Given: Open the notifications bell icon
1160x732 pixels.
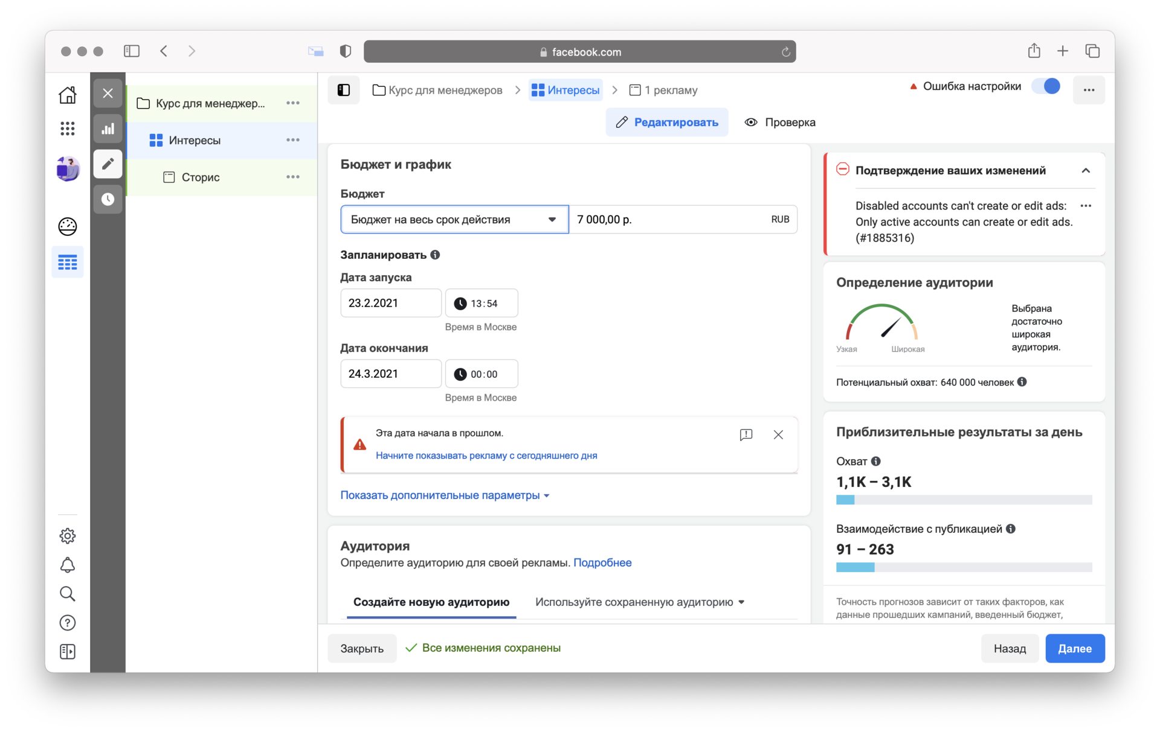Looking at the screenshot, I should pyautogui.click(x=68, y=565).
